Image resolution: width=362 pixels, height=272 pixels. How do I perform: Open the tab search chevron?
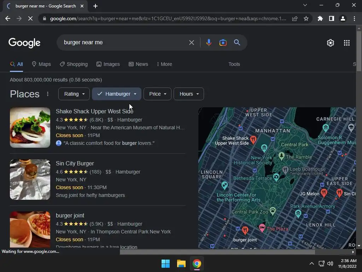[x=305, y=5]
